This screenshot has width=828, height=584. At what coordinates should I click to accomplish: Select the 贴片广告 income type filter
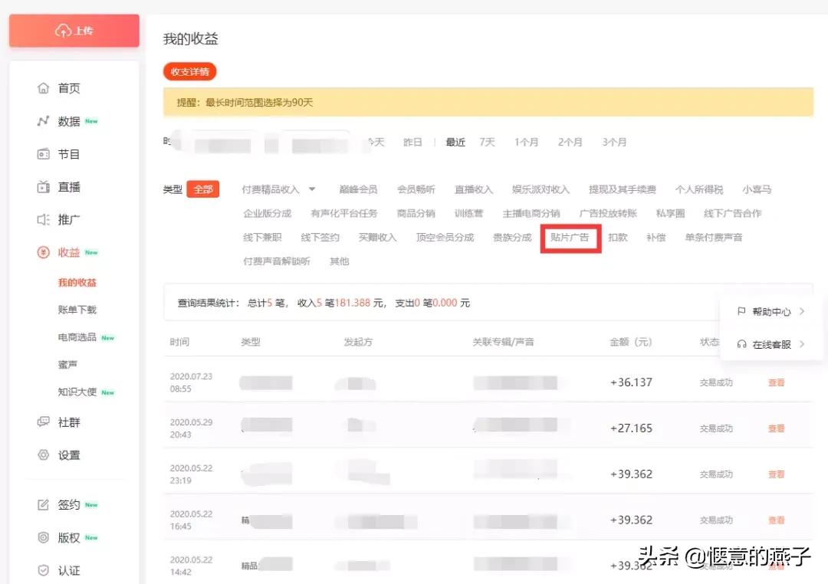(570, 238)
